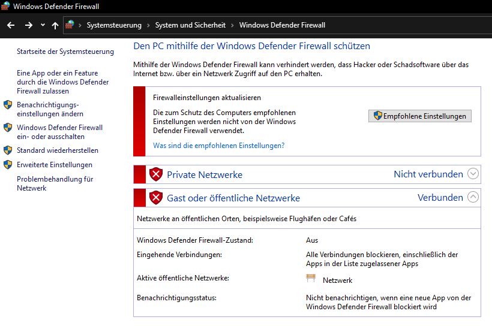The width and height of the screenshot is (492, 332).
Task: Click the shield icon beside Erweiterte Einstellungen
Action: coord(8,165)
